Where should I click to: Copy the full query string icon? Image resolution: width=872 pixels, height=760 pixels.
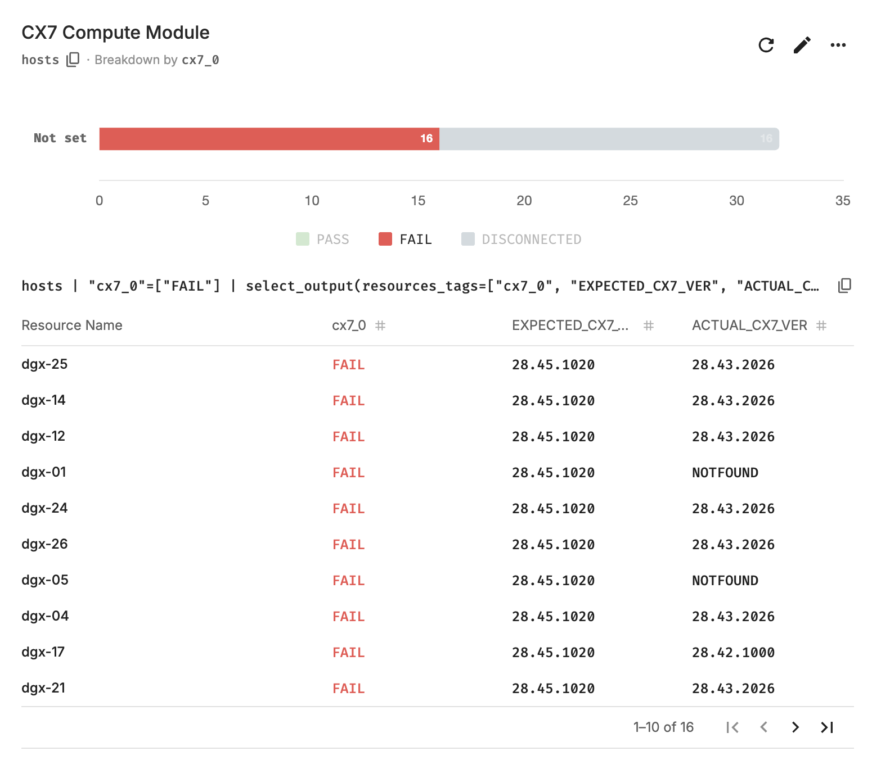[x=844, y=286]
